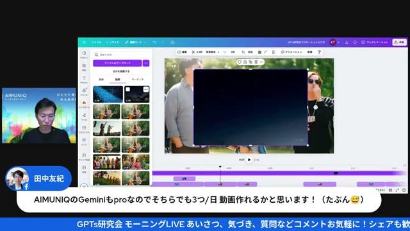Click the comment icon in the floating toolbar
Image resolution: width=410 pixels, height=231 pixels.
click(239, 62)
